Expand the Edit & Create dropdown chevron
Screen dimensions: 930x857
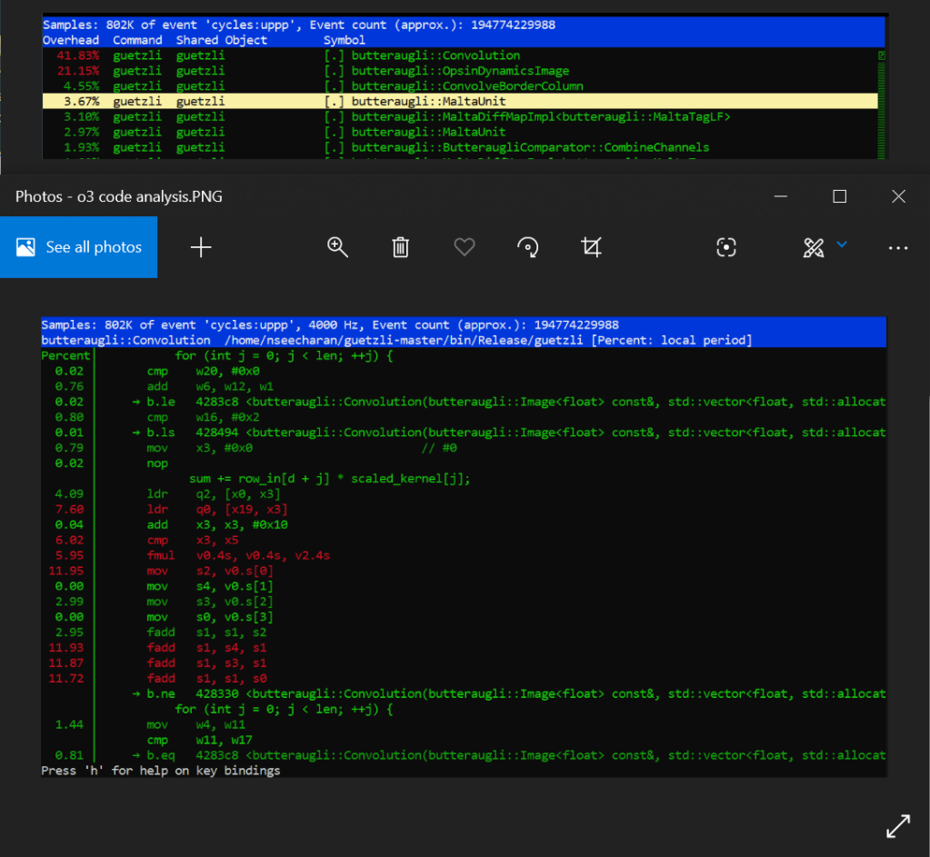[x=842, y=244]
